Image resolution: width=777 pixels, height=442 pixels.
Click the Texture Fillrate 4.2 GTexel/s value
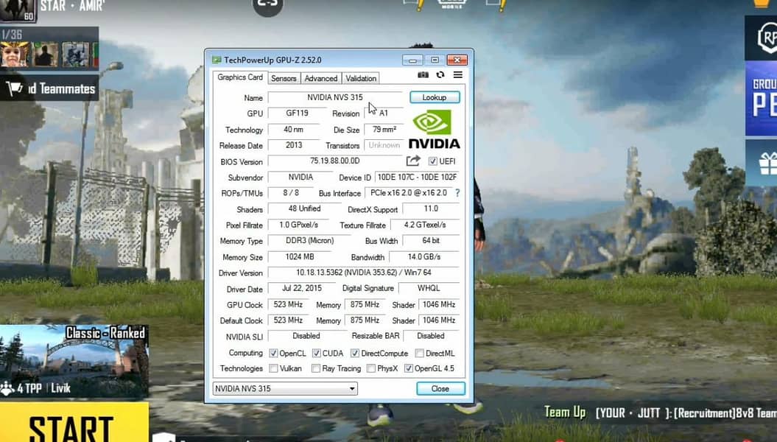click(x=425, y=225)
